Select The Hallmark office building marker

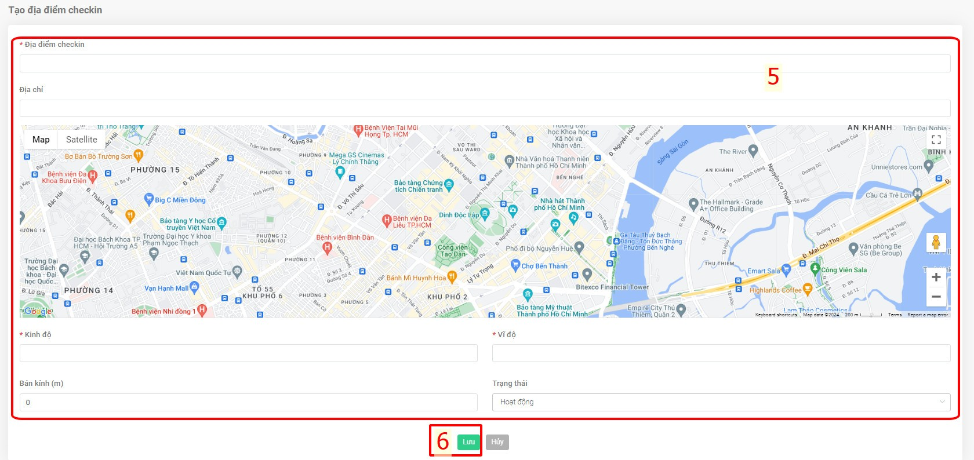(x=693, y=204)
